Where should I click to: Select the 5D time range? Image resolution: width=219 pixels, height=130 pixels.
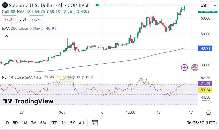click(x=15, y=123)
